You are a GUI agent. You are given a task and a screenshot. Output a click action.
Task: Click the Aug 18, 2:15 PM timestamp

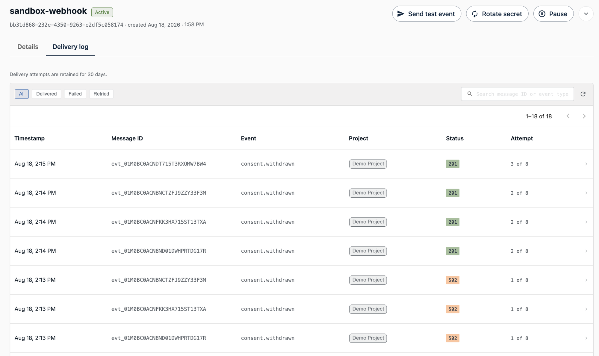pos(35,164)
